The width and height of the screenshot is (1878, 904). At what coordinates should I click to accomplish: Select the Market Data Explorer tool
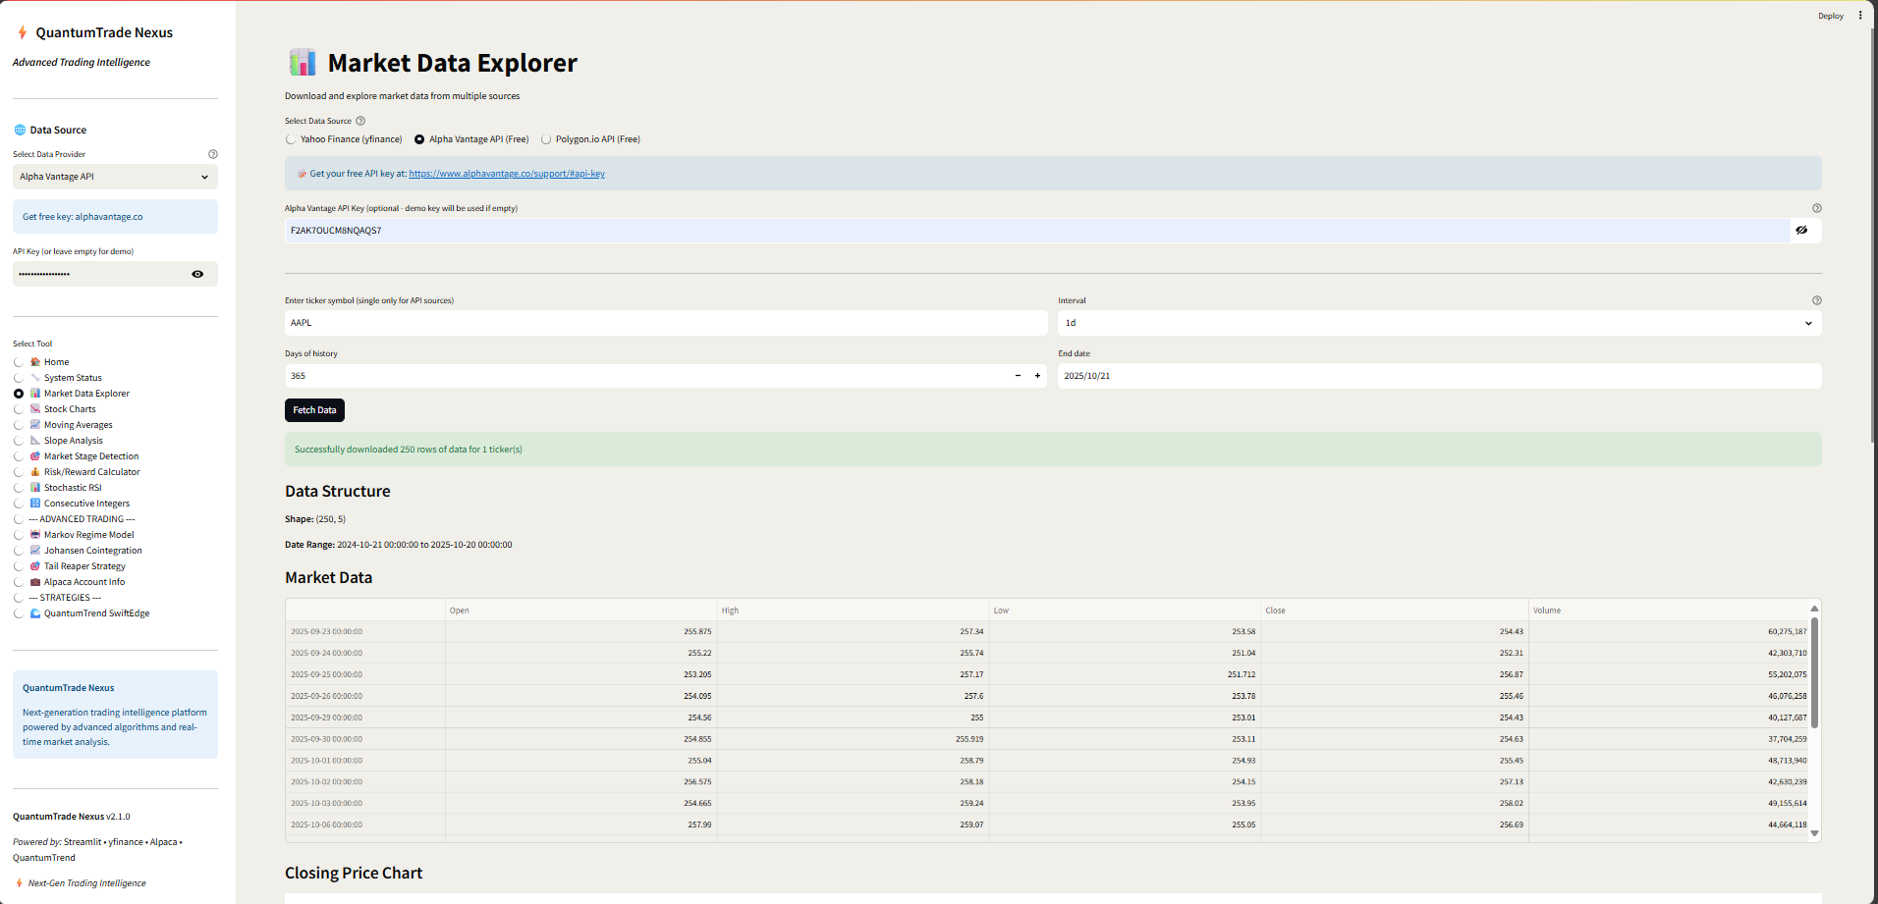point(72,394)
